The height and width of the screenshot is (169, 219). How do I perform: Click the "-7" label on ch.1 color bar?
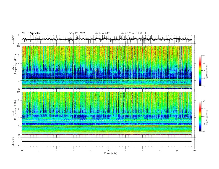point(204,86)
